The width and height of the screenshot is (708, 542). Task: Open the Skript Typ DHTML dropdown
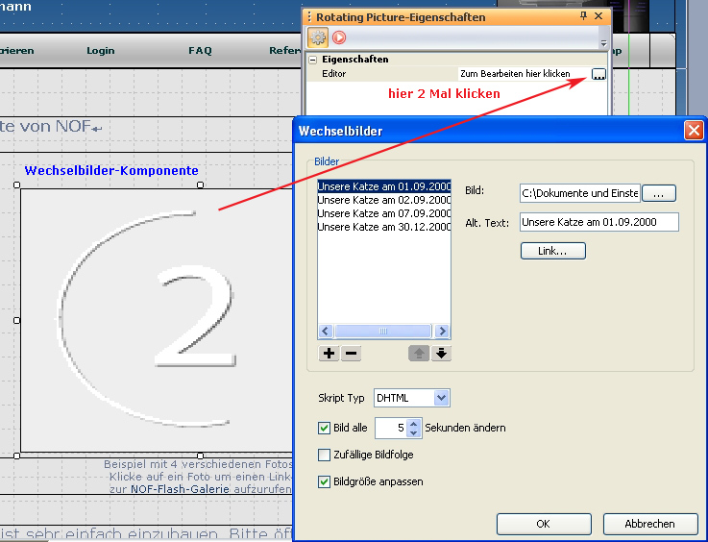pos(441,397)
